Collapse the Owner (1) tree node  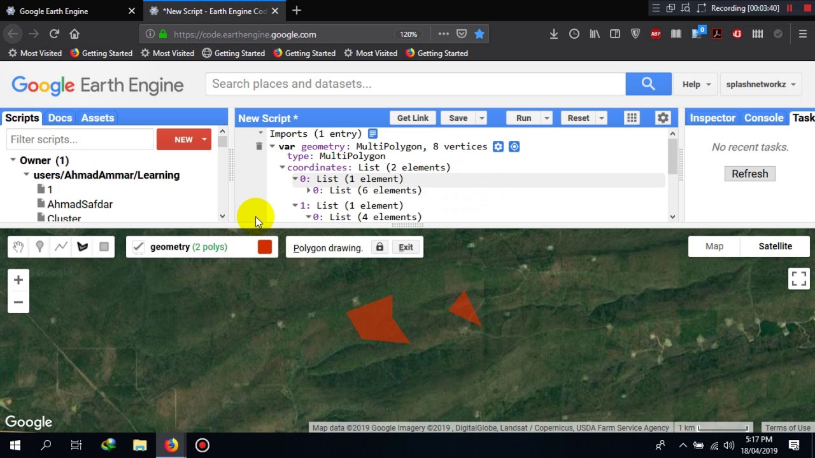[13, 160]
